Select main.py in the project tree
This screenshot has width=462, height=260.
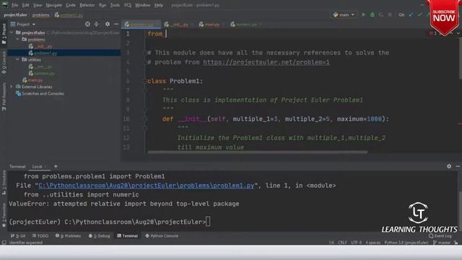33,80
